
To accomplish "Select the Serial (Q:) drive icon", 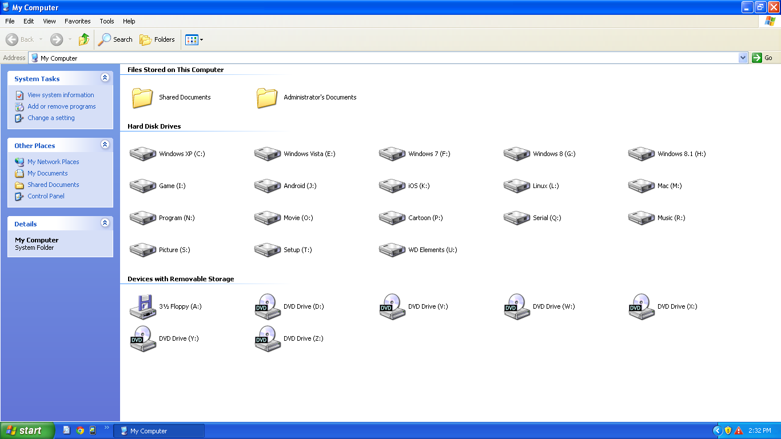I will pos(517,218).
